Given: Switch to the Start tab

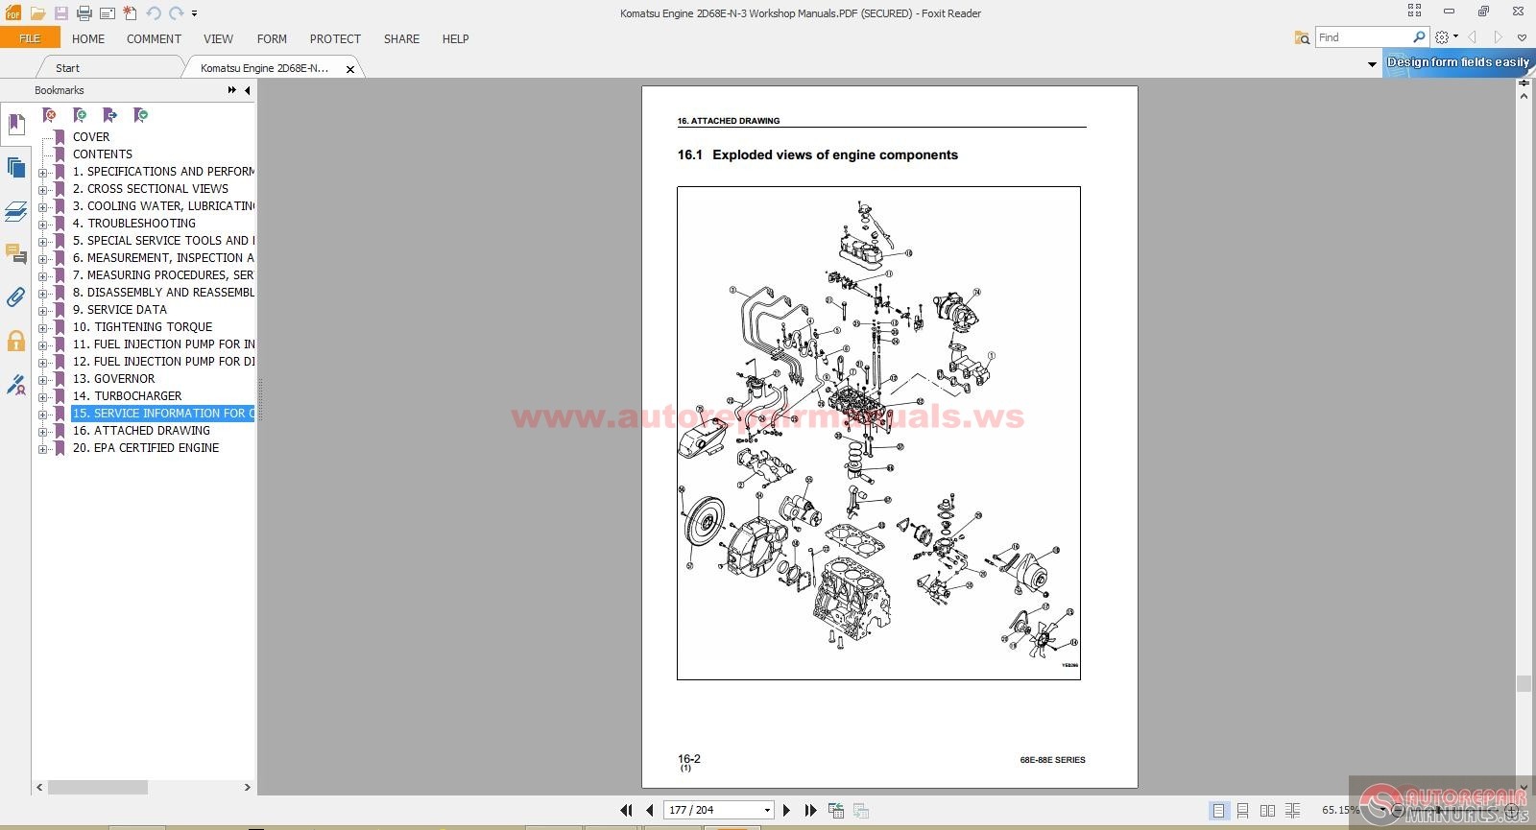Looking at the screenshot, I should point(67,68).
